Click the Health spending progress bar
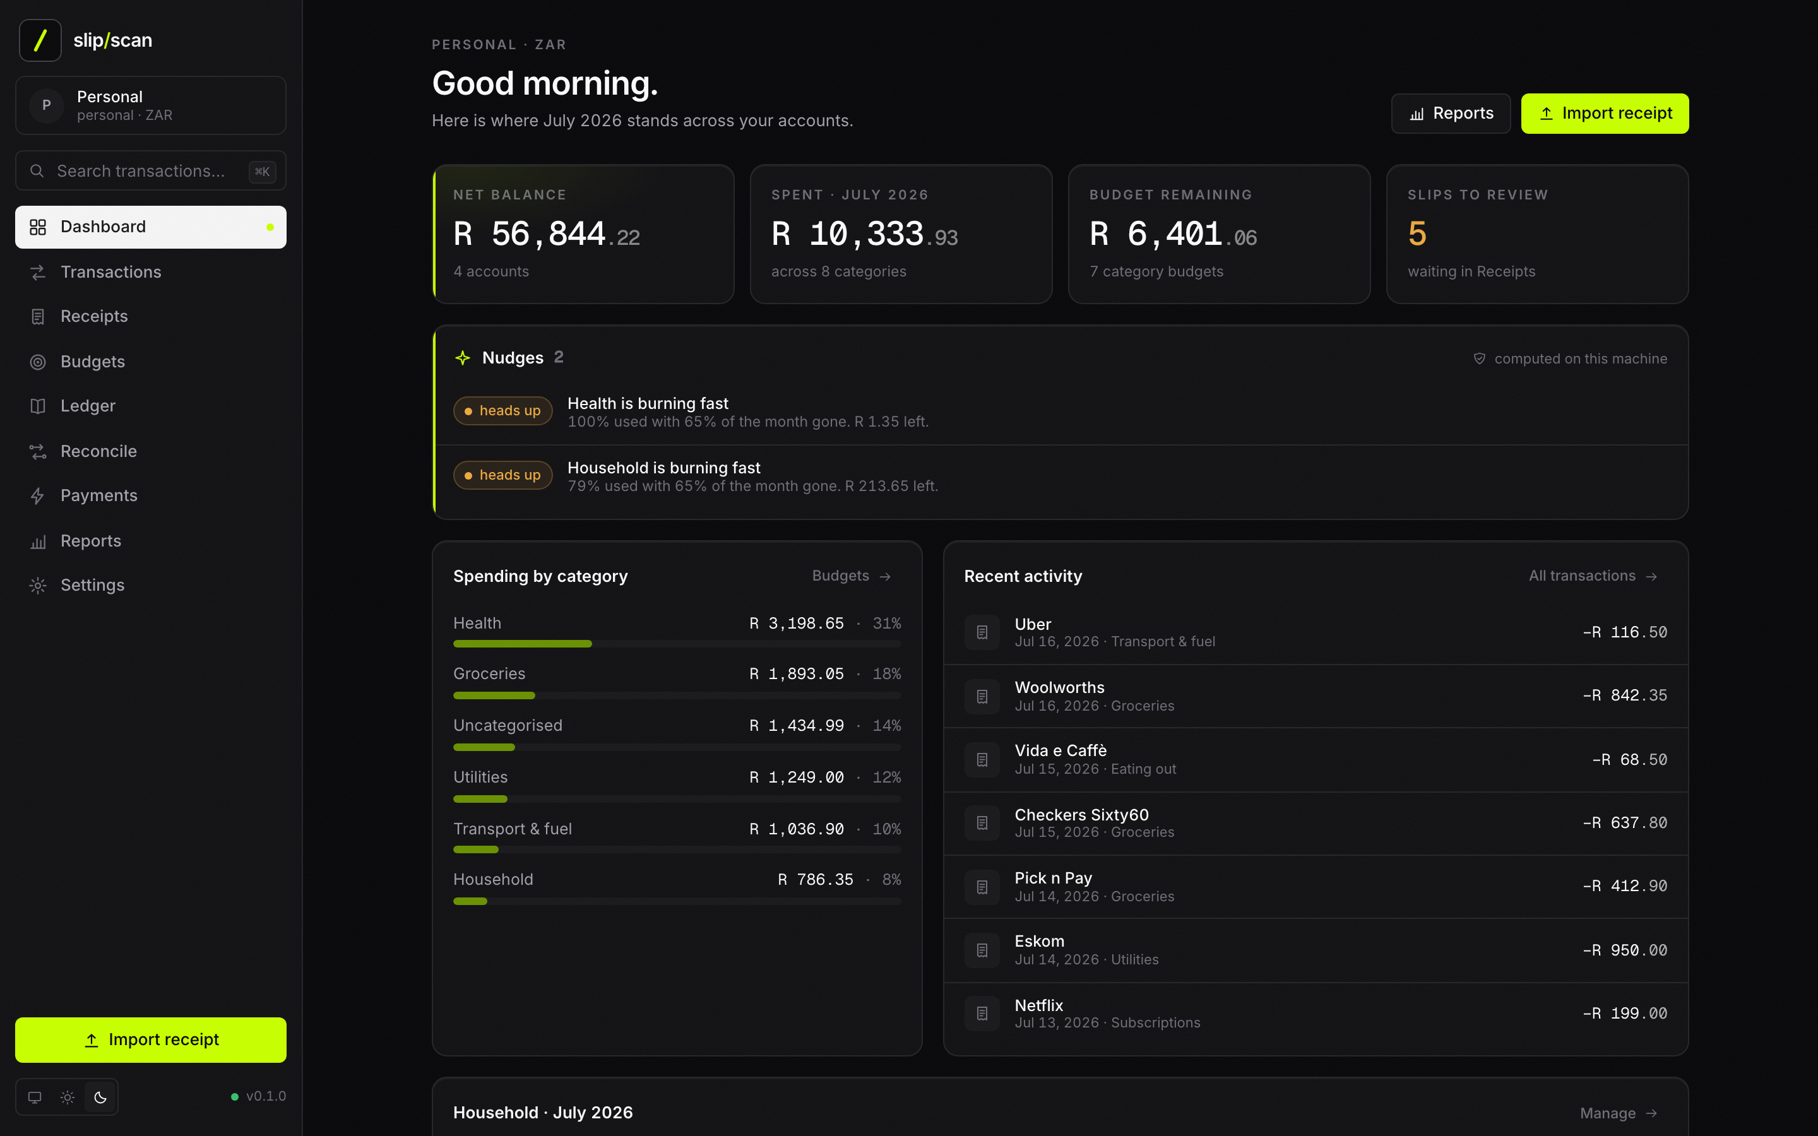This screenshot has height=1136, width=1818. [x=677, y=644]
